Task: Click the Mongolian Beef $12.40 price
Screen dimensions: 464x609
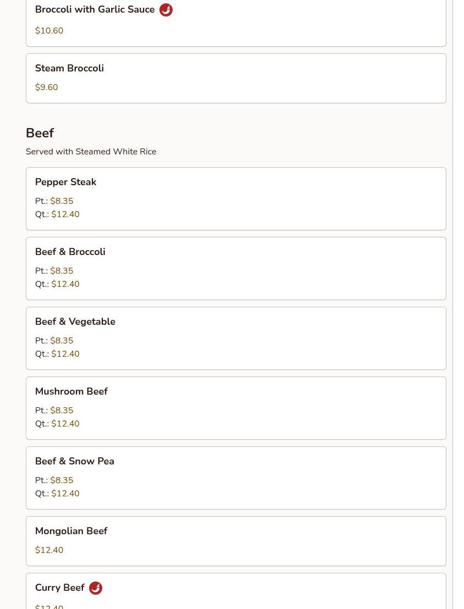Action: [49, 550]
